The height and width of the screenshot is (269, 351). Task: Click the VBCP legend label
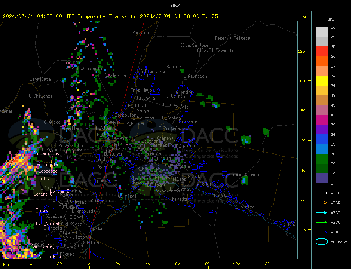335,193
